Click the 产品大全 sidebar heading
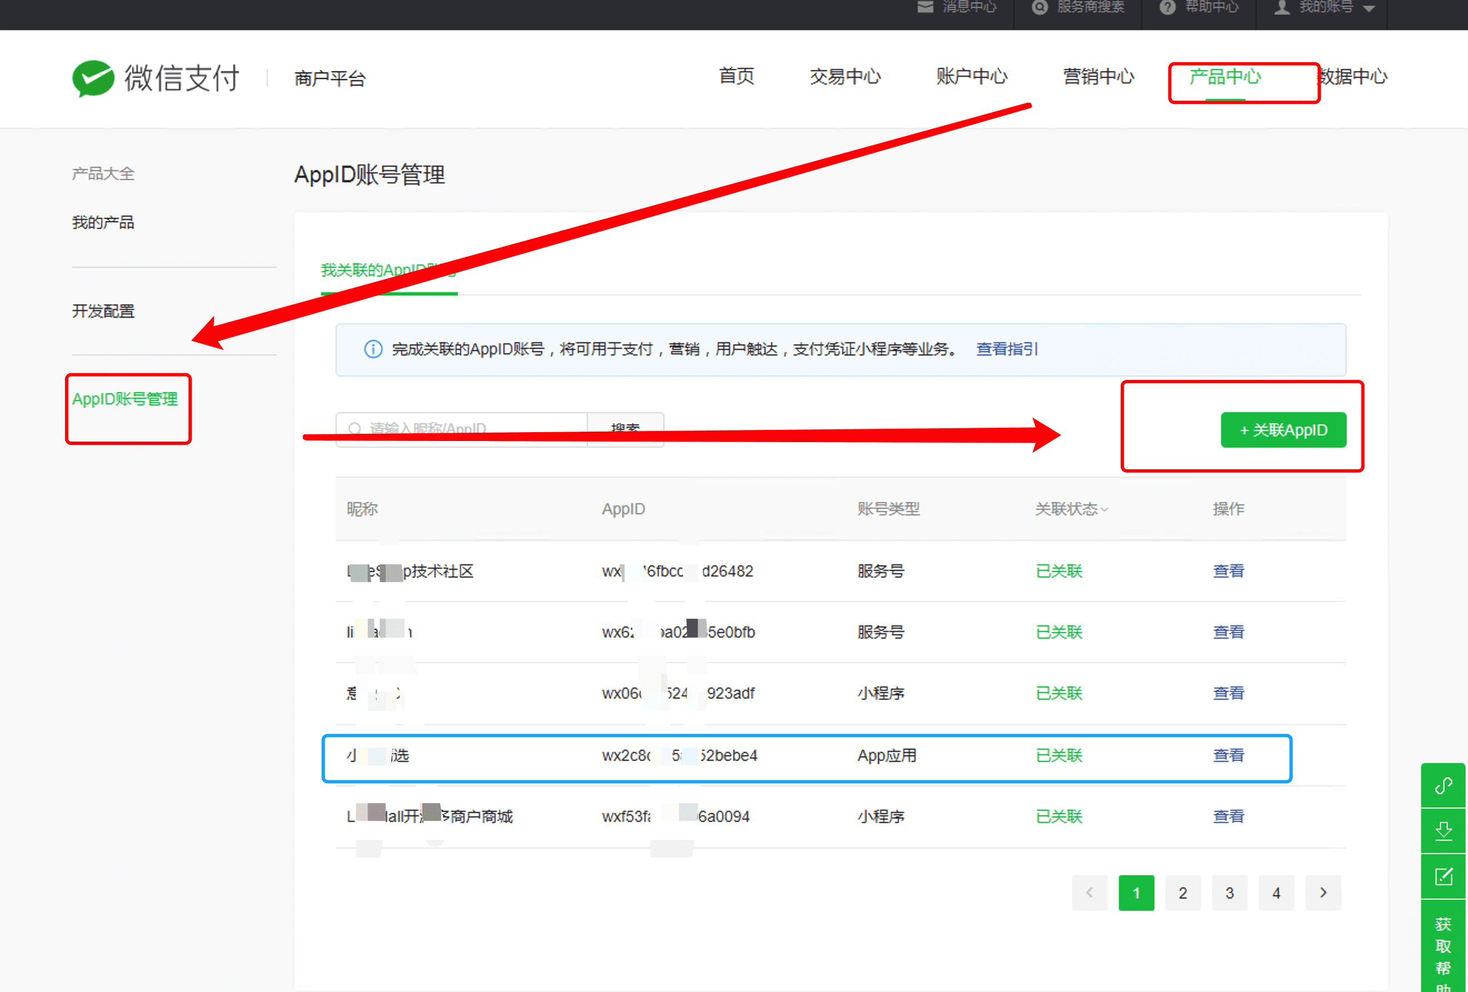Screen dimensions: 1468x992 click(x=103, y=174)
